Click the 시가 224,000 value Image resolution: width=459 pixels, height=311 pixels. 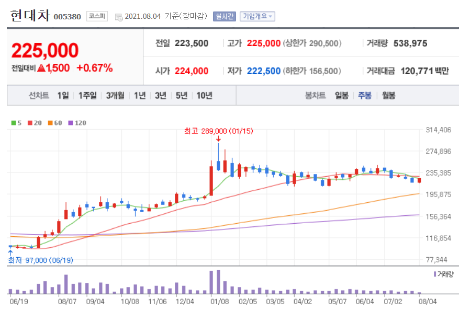pyautogui.click(x=192, y=71)
